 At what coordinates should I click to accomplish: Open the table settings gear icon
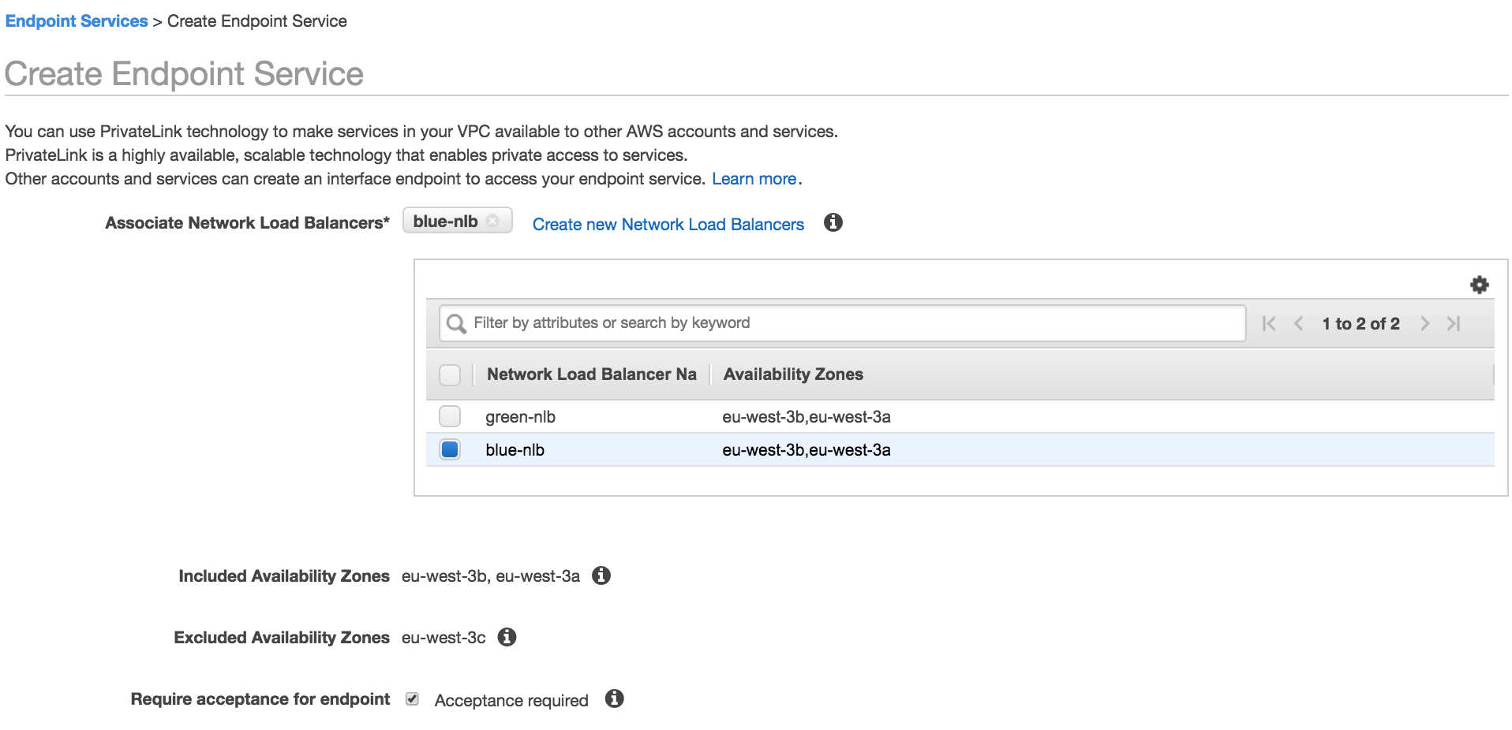click(1479, 285)
